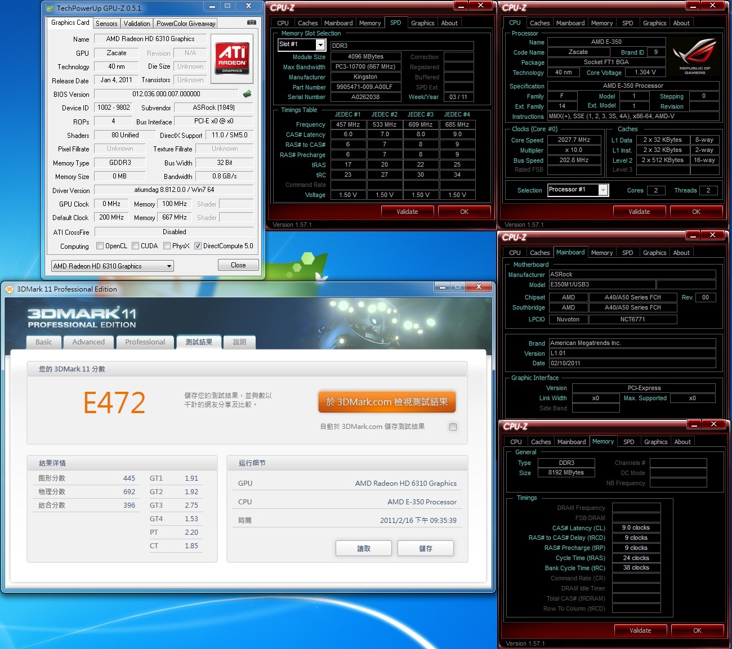
Task: Click the 3DMark 11 title bar icon
Action: pyautogui.click(x=9, y=289)
